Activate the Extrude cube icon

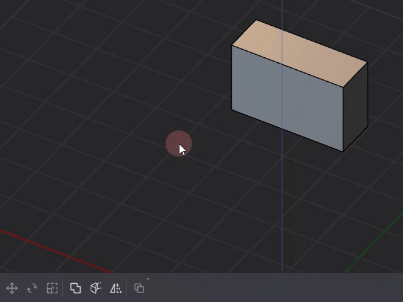[96, 288]
